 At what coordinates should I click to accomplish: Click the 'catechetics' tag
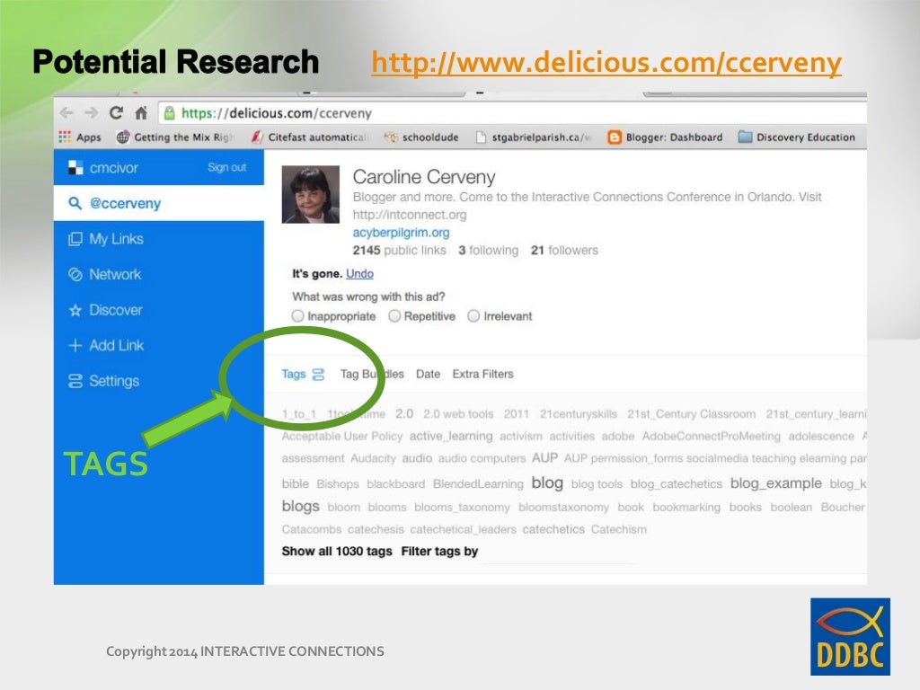(x=553, y=529)
